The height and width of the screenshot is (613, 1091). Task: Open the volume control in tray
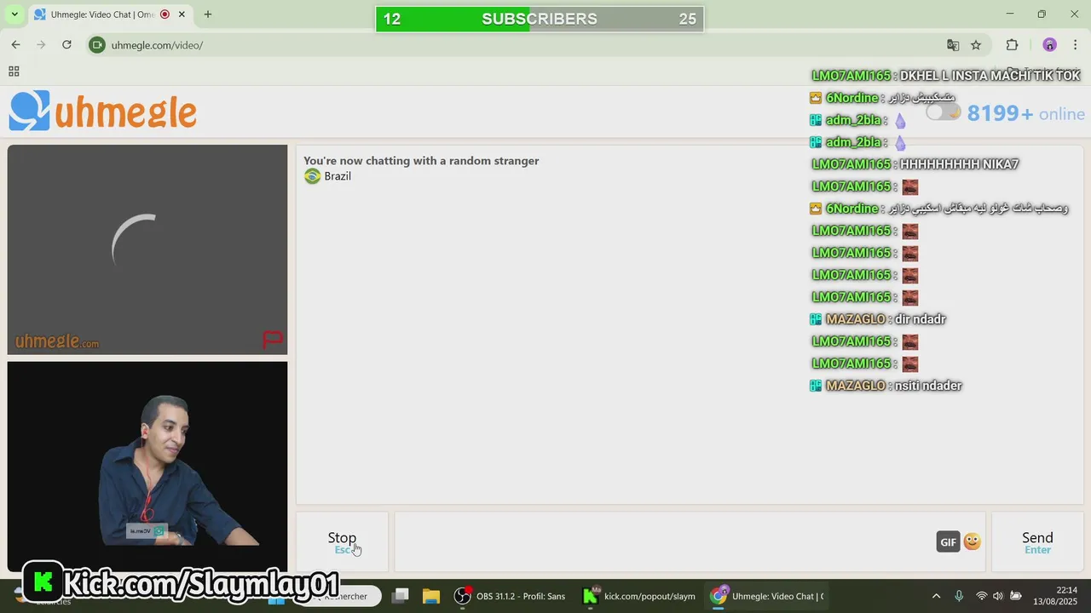(x=998, y=596)
